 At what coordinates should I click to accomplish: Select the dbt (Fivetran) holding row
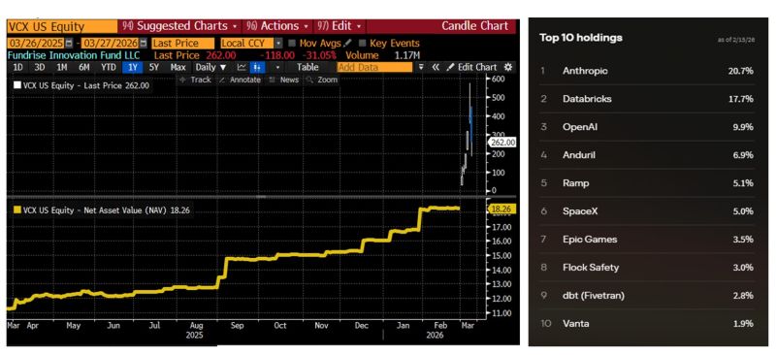(x=647, y=296)
